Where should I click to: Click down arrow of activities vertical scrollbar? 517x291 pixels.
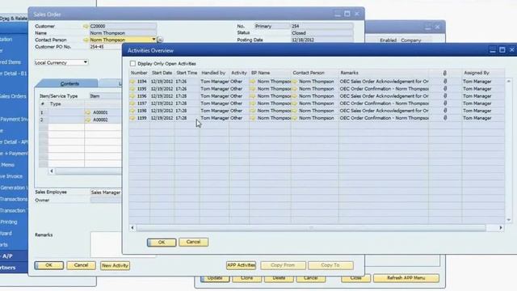tap(508, 220)
